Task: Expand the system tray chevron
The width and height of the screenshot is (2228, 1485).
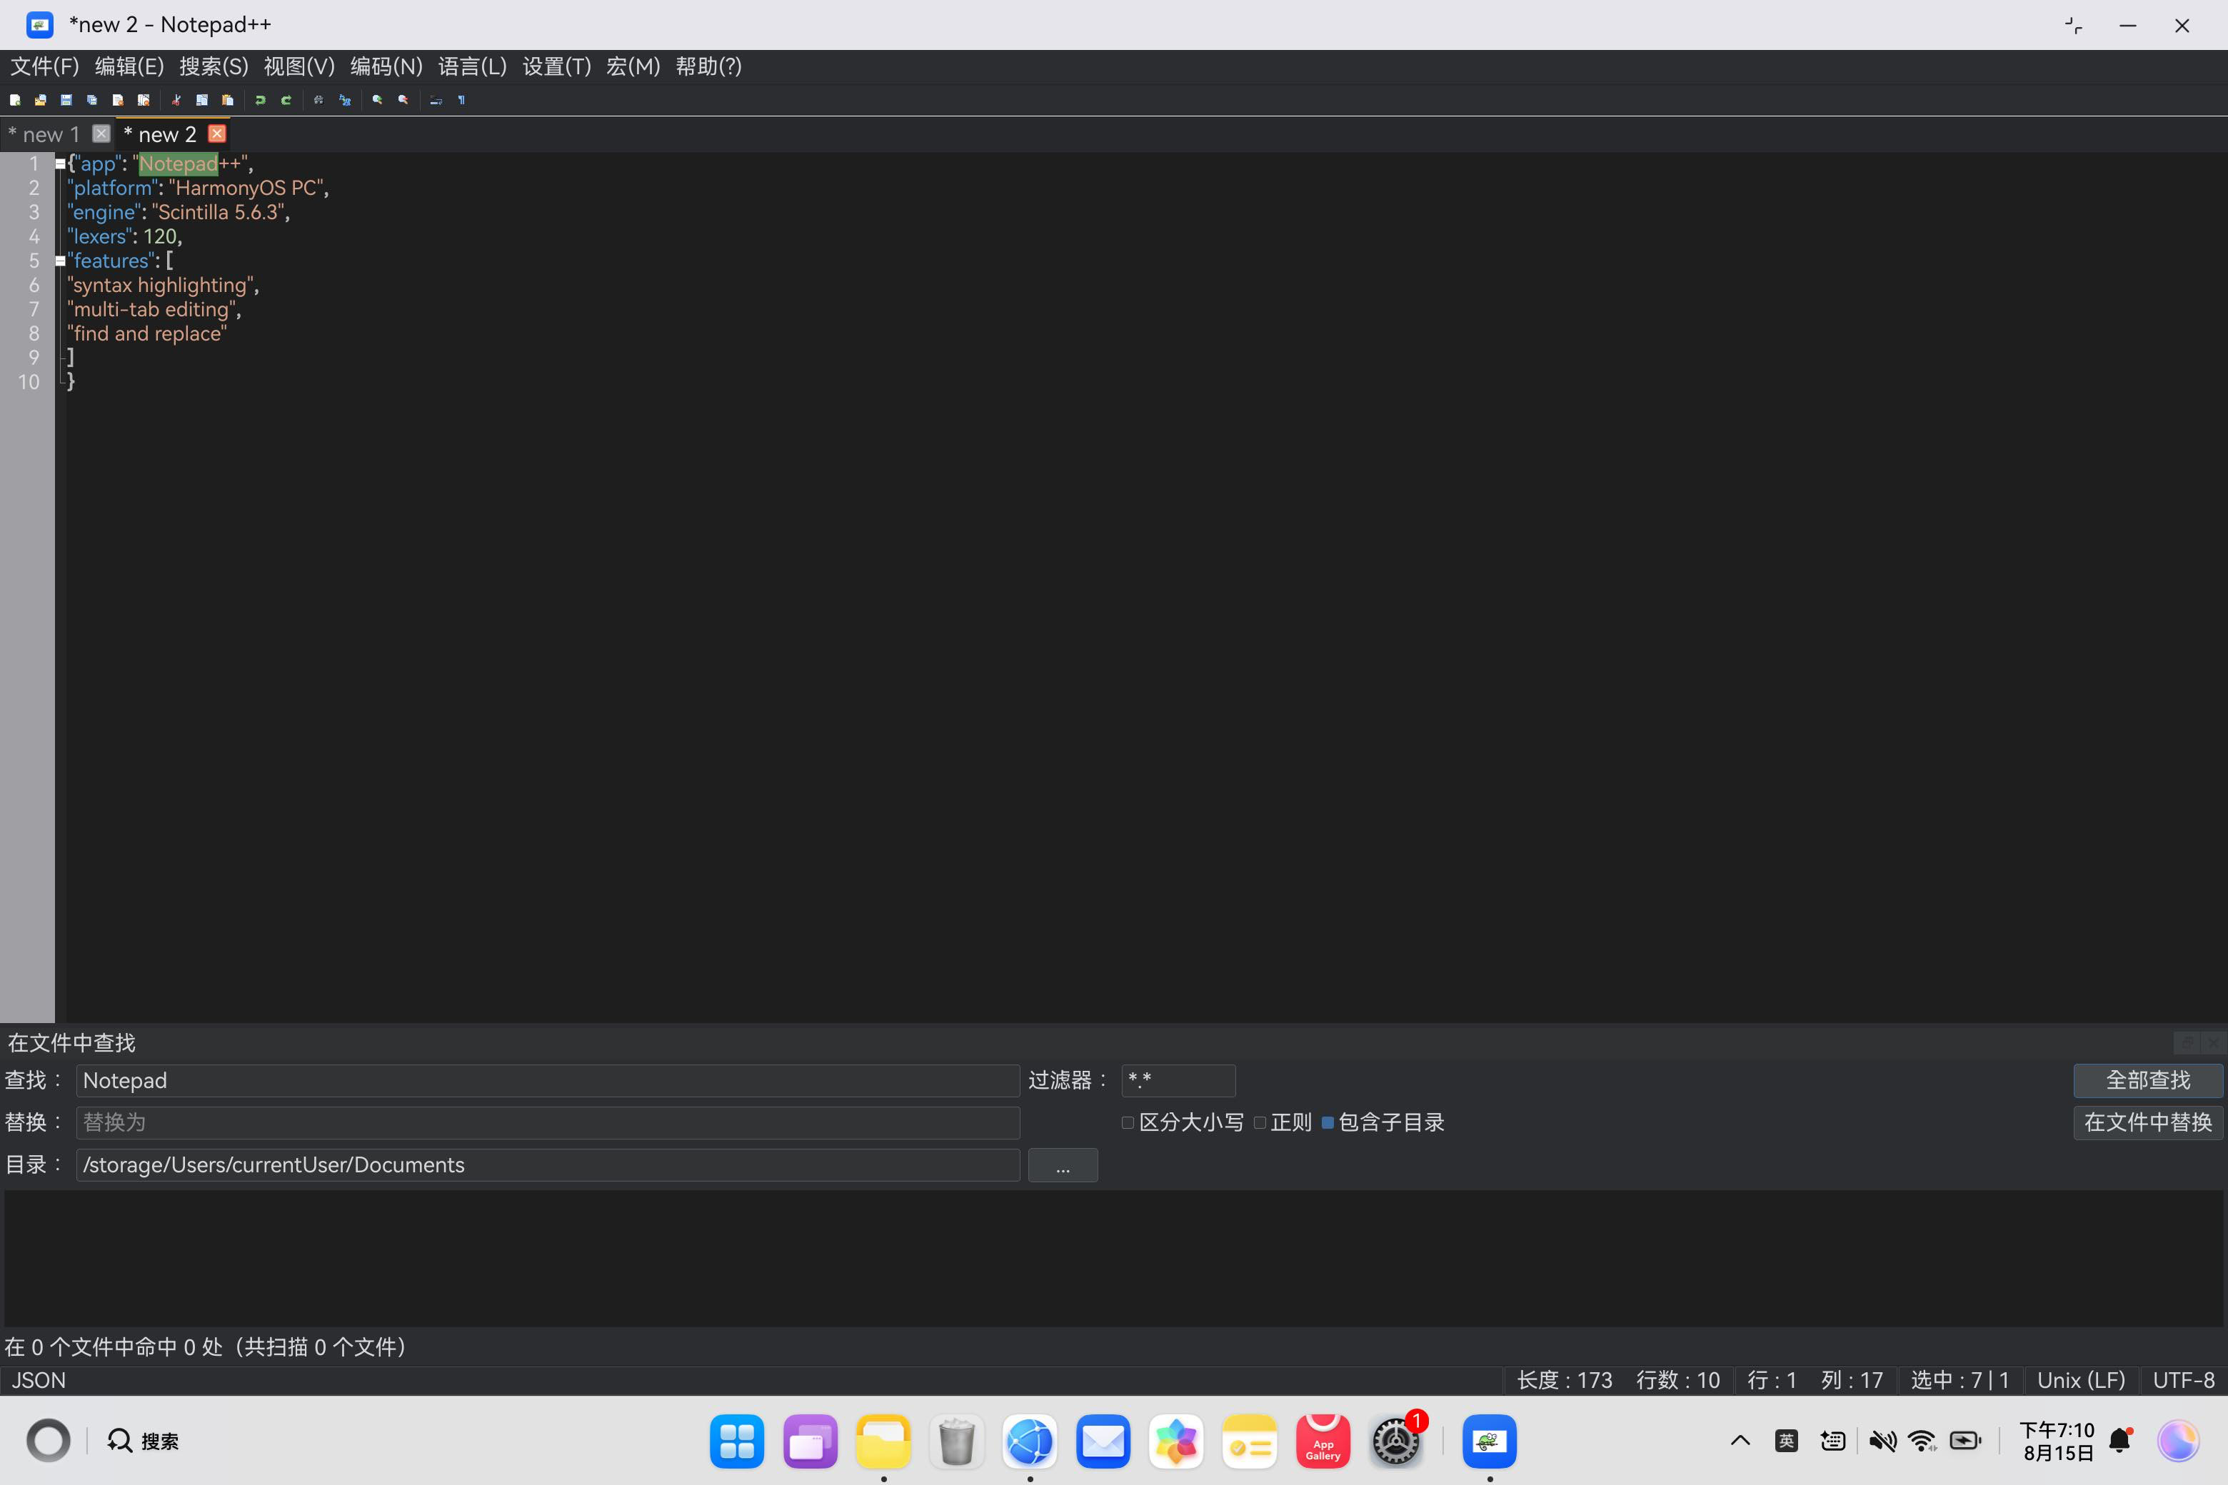Action: pos(1740,1441)
